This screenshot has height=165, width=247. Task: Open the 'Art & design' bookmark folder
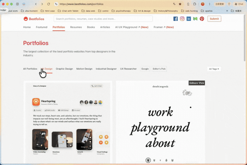click(x=142, y=11)
